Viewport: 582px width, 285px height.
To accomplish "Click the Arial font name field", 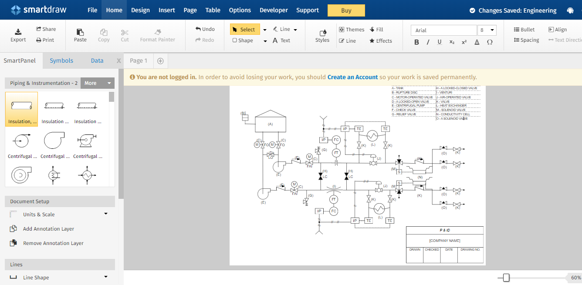I will pyautogui.click(x=444, y=30).
